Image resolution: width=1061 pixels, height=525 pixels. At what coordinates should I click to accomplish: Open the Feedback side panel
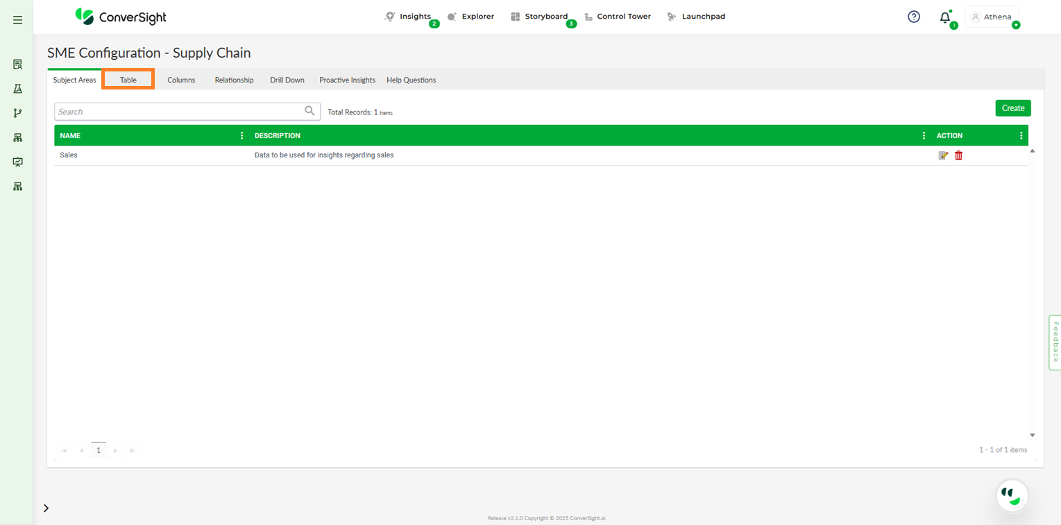pos(1055,342)
